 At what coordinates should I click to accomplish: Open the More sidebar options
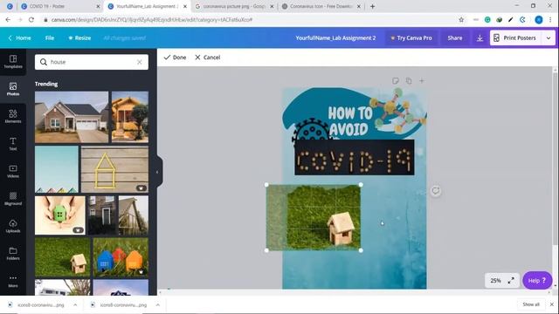click(x=13, y=281)
